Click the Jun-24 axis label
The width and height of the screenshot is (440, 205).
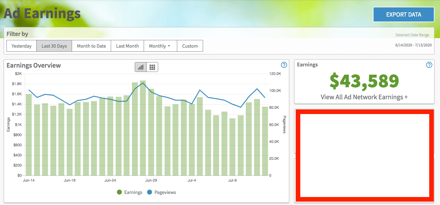coord(110,180)
